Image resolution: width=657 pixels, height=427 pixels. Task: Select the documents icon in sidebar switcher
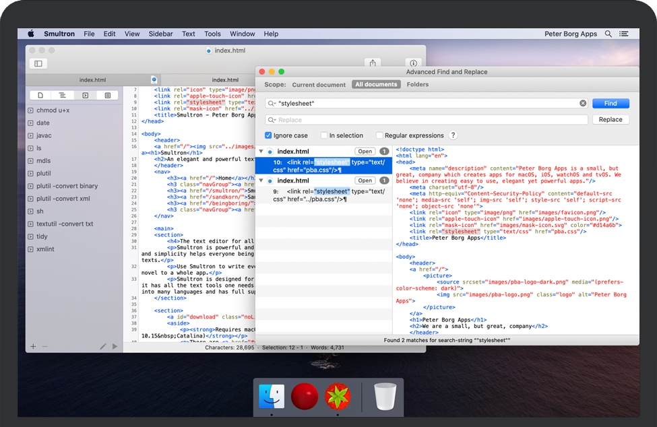tap(40, 96)
